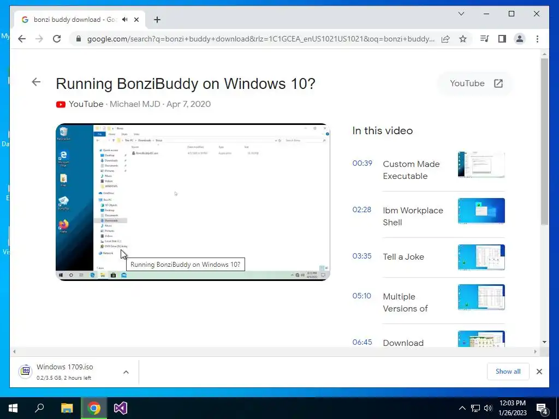Click the vertical scrollbar thumb
The height and width of the screenshot is (419, 559).
(544, 141)
